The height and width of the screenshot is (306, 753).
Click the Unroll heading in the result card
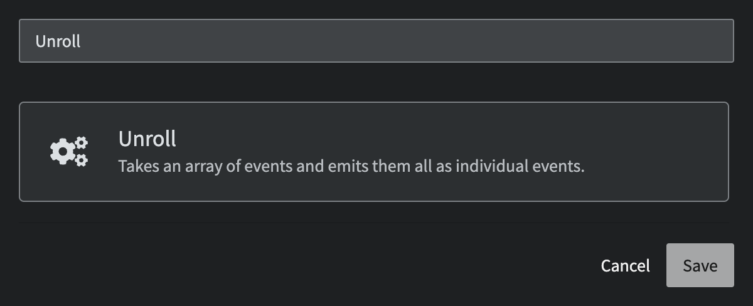(147, 139)
